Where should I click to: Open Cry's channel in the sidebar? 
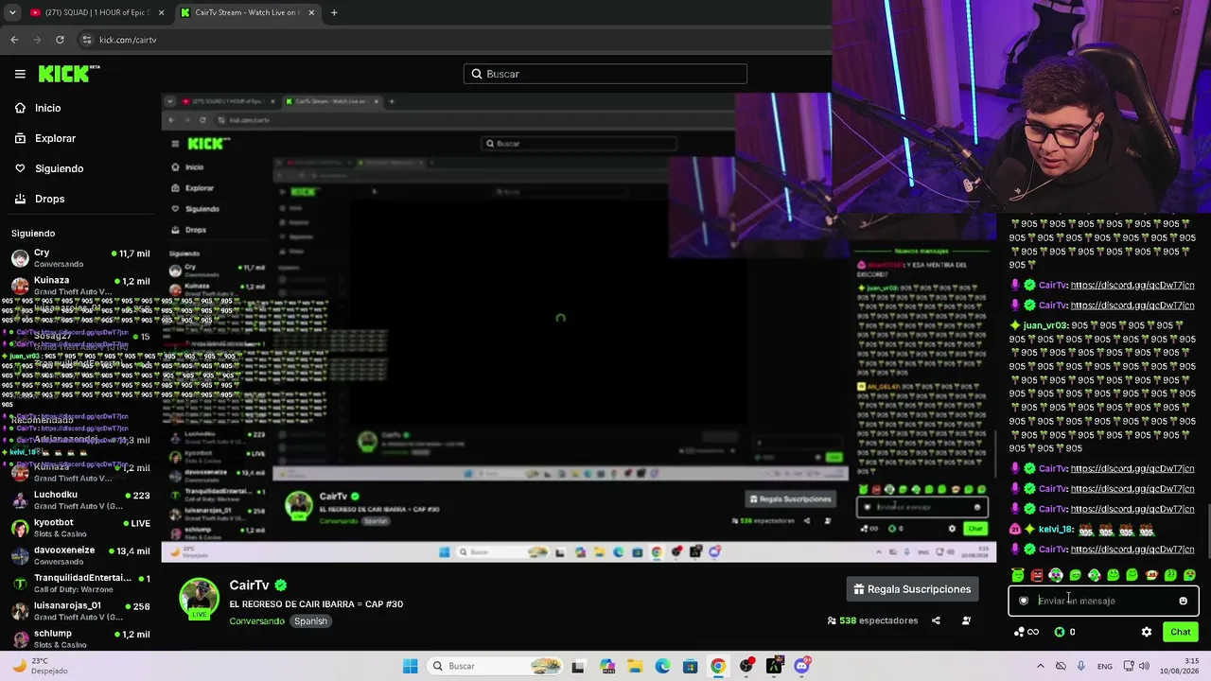80,258
